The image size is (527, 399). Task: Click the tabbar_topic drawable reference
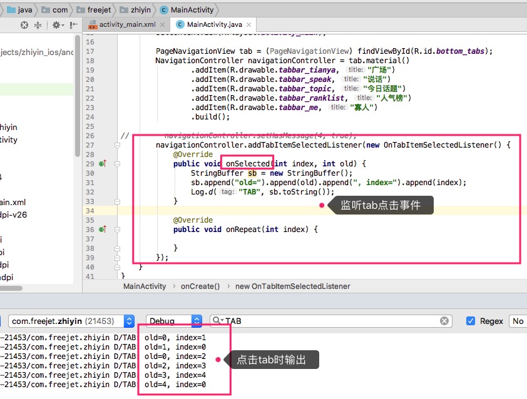[x=305, y=89]
